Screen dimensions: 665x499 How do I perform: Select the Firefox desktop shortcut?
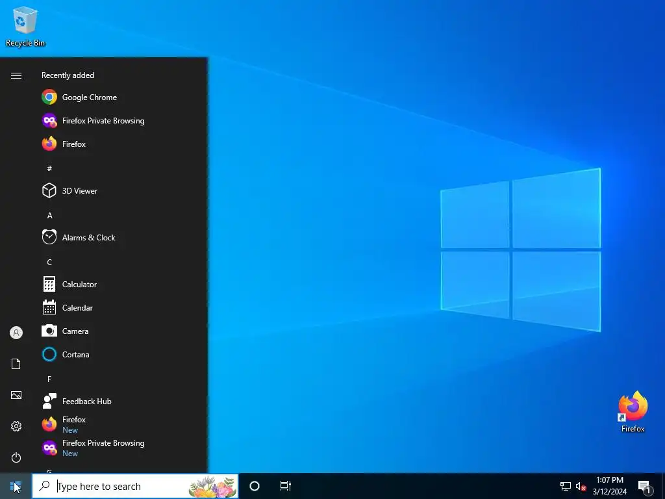click(633, 411)
